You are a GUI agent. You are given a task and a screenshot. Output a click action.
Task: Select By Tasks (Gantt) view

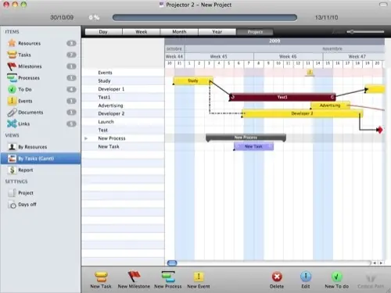point(41,159)
